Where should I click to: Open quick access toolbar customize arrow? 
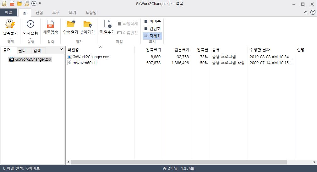[x=40, y=3]
